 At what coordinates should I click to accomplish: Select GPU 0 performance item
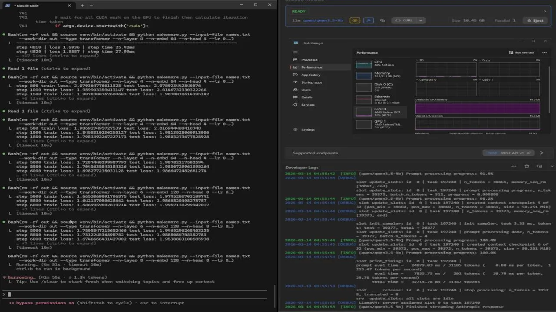click(x=381, y=112)
